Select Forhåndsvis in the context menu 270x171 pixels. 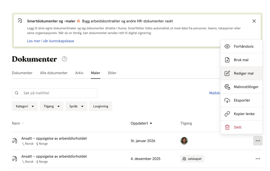click(x=241, y=46)
